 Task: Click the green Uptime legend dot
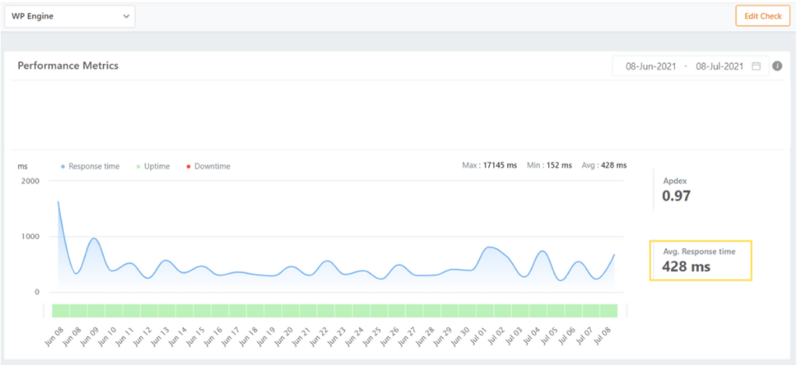coord(139,167)
